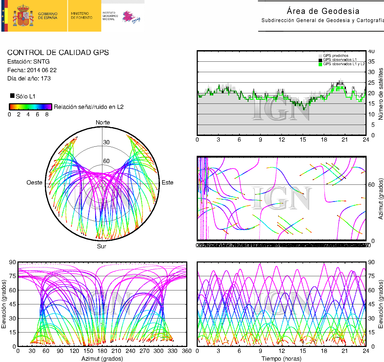This screenshot has width=384, height=362.
Task: Select the "GOBIERNO DE ESPAÑA" header text
Action: [x=48, y=16]
